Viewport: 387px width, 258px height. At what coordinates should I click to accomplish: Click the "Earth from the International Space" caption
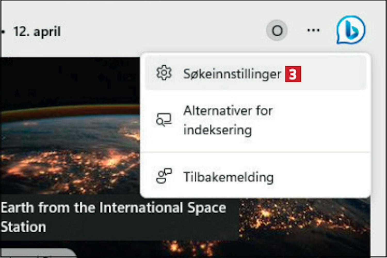point(114,208)
